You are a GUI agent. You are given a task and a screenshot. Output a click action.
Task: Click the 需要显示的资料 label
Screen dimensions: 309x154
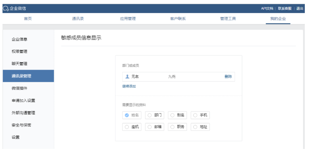(134, 105)
